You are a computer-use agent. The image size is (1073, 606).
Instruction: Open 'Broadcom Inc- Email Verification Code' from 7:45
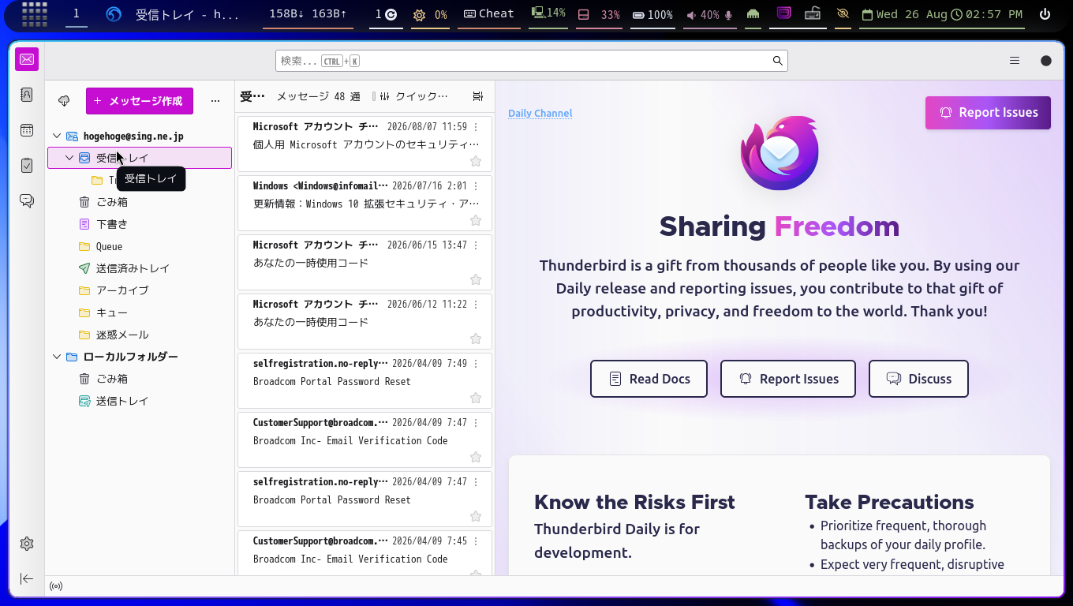pyautogui.click(x=365, y=552)
